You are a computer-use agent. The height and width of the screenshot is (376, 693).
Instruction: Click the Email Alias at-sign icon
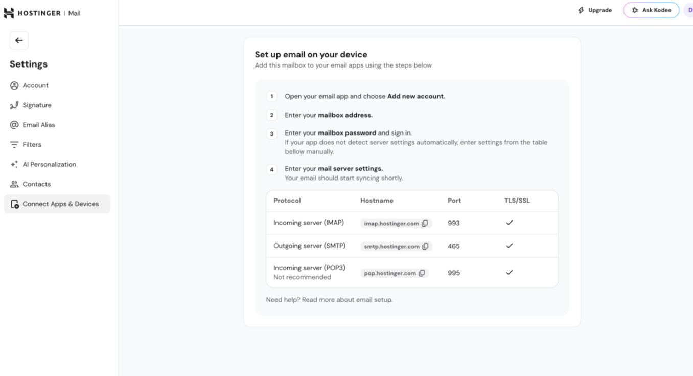click(14, 125)
